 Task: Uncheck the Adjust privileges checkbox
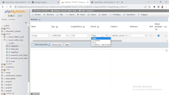(x=158, y=36)
